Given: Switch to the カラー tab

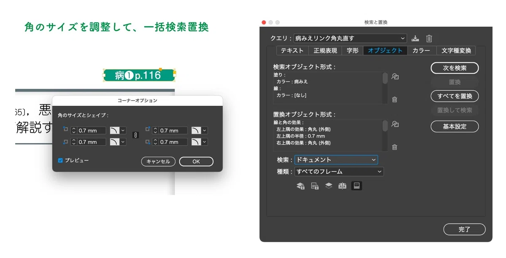Looking at the screenshot, I should (421, 51).
